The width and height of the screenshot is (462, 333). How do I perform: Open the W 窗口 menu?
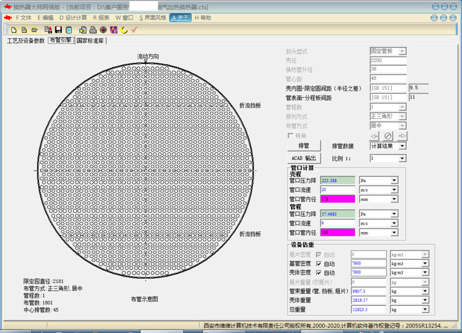(124, 18)
